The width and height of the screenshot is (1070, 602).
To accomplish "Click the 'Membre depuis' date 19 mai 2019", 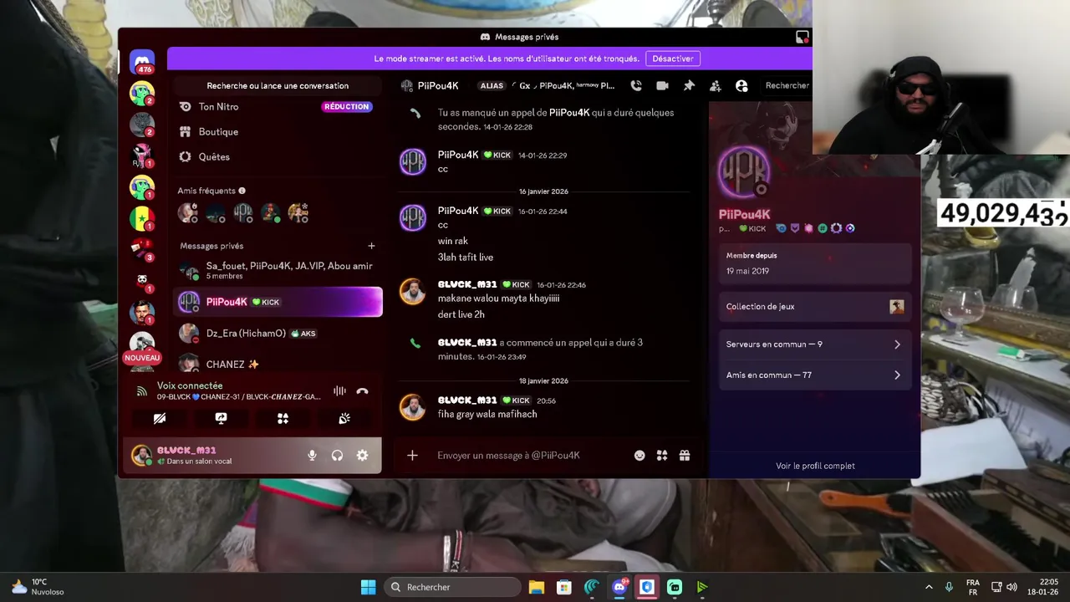I will (747, 271).
